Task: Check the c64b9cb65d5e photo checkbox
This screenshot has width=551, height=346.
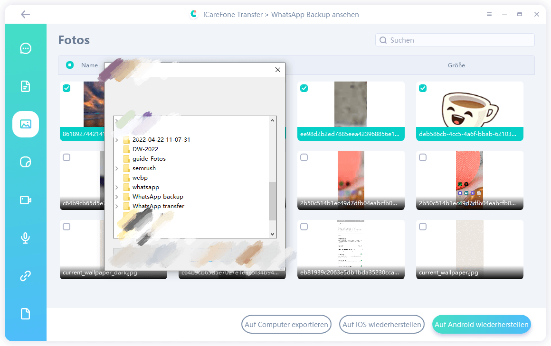Action: (x=66, y=157)
